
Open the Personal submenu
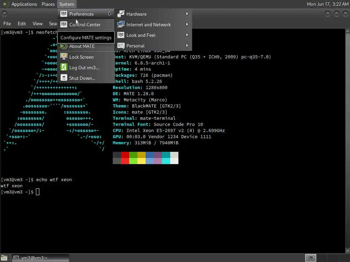pyautogui.click(x=153, y=46)
